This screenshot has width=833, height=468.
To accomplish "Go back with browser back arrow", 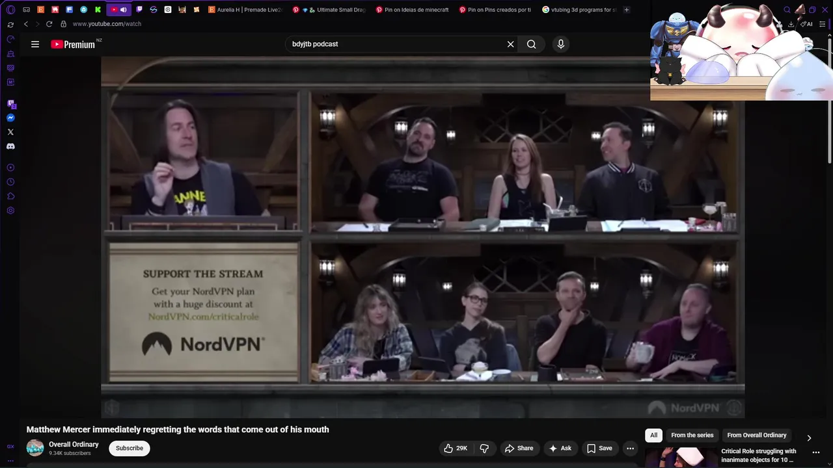I will pos(26,24).
